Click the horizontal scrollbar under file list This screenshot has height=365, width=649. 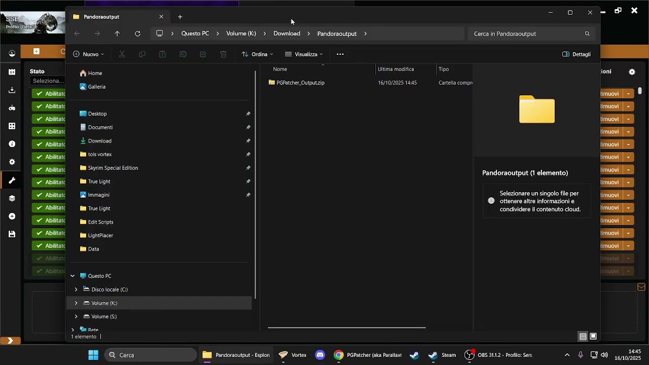tap(347, 327)
